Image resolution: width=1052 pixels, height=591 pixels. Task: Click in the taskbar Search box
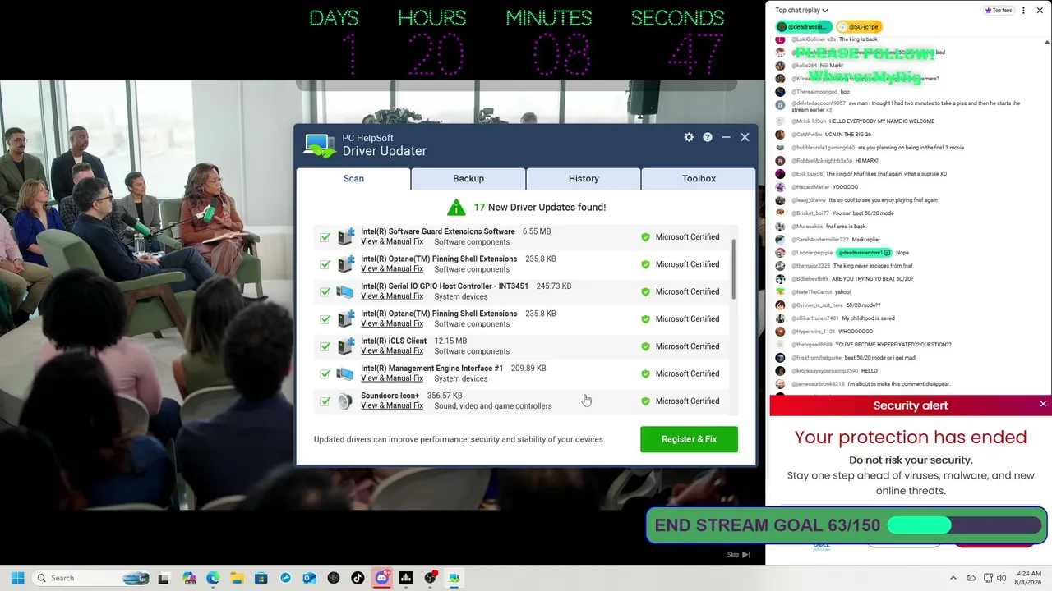[91, 578]
